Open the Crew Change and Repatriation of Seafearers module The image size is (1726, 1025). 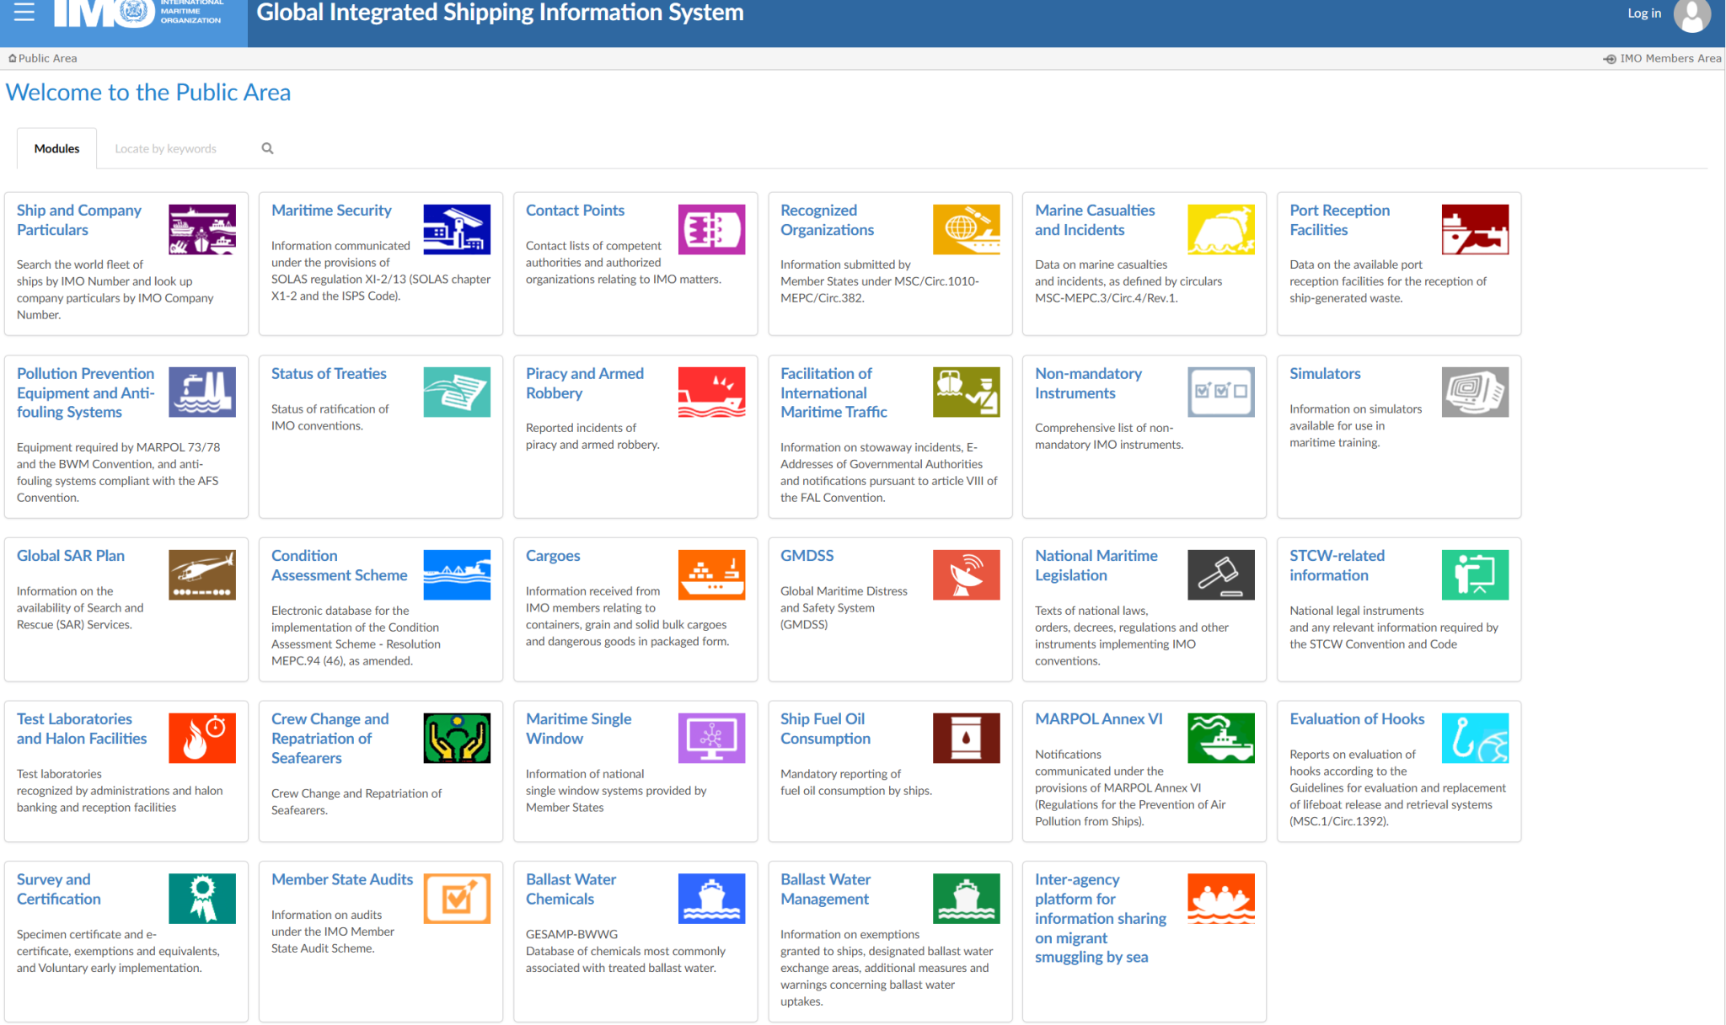pyautogui.click(x=330, y=738)
